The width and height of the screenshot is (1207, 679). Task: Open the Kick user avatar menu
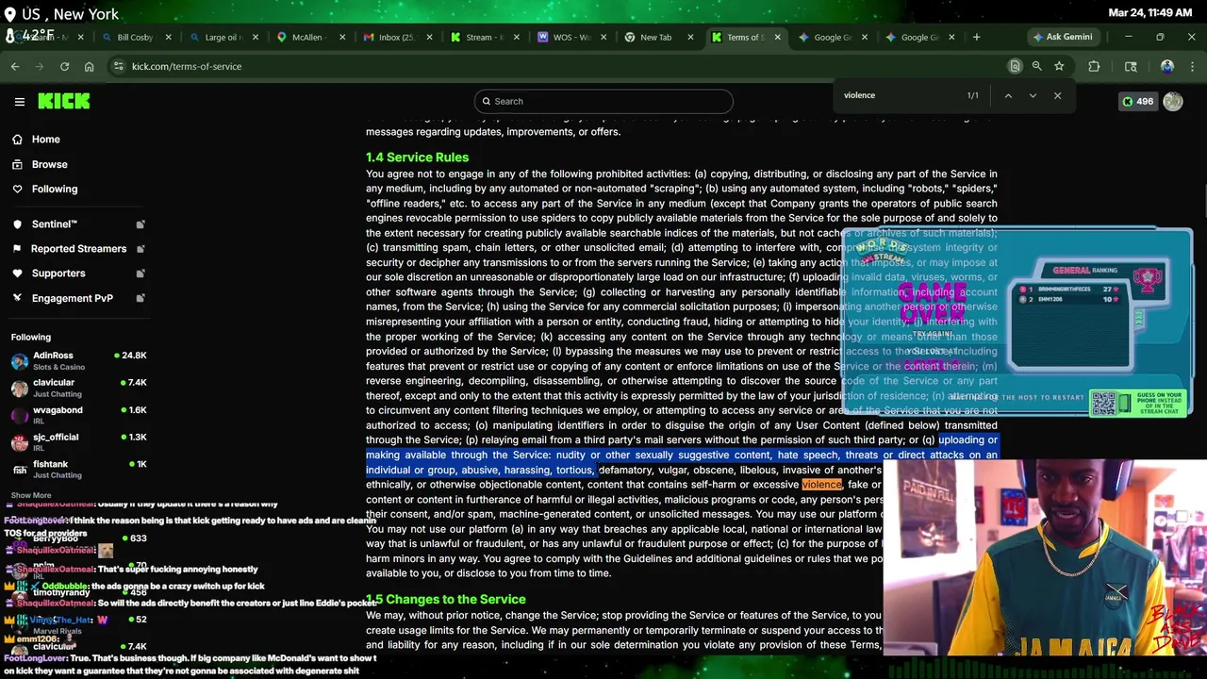click(x=1173, y=101)
